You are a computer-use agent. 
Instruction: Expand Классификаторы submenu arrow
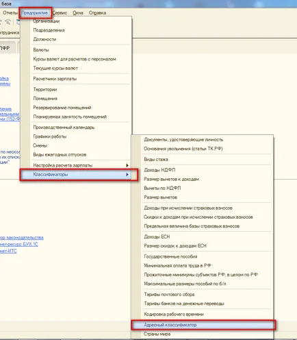pos(127,175)
